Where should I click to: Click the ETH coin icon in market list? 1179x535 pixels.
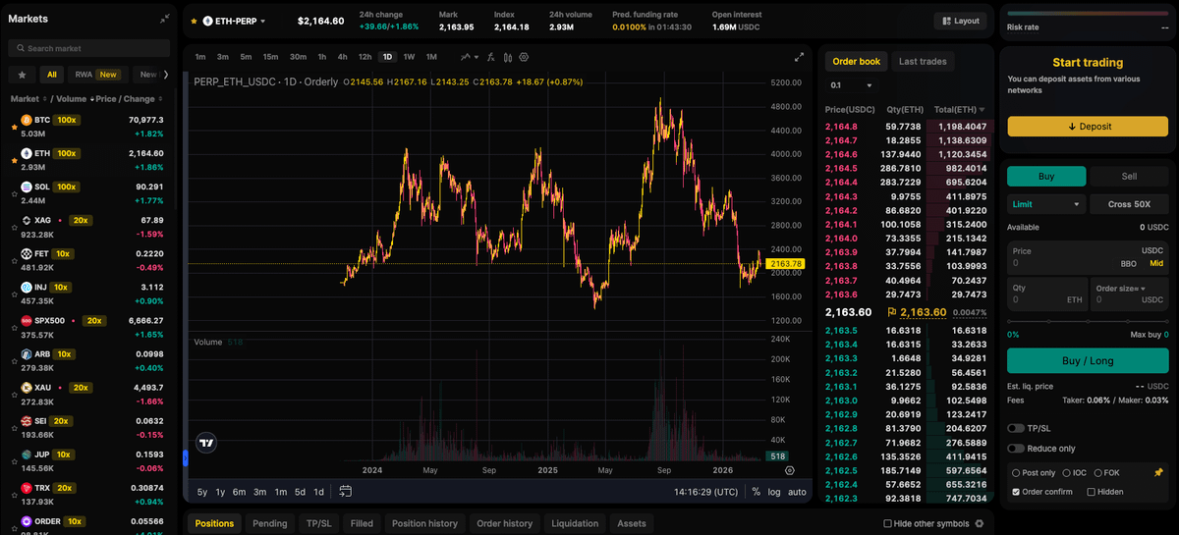[28, 154]
